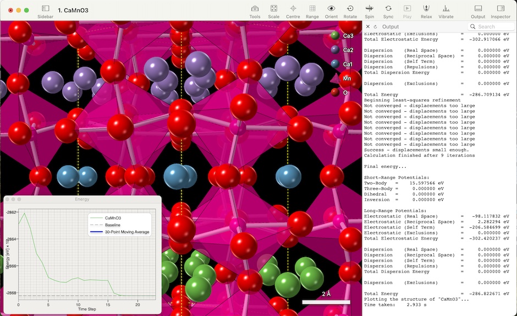
Task: Click the Scale toolbar icon
Action: 273,9
